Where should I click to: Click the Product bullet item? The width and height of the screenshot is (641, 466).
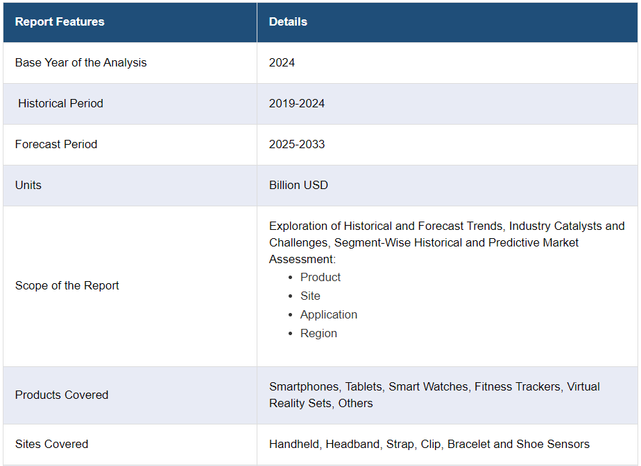[x=320, y=278]
